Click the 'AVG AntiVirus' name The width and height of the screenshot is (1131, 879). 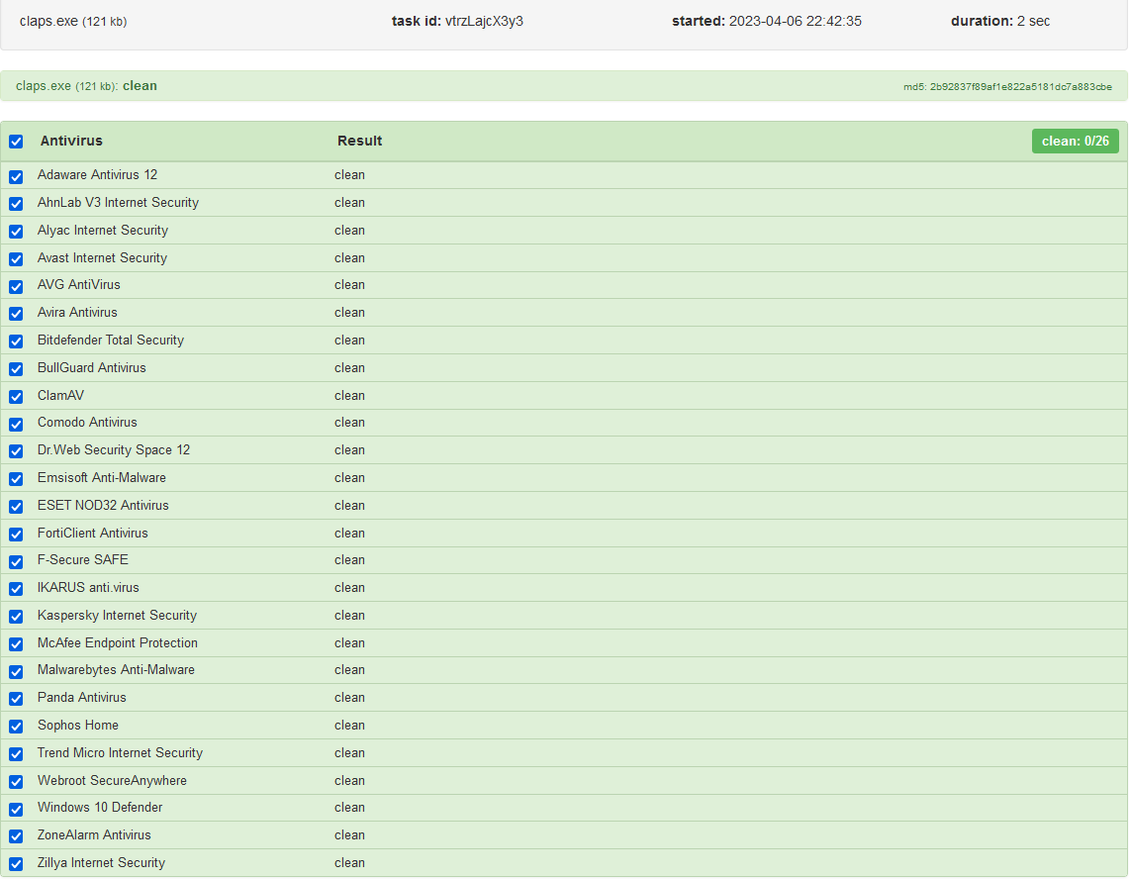coord(78,284)
